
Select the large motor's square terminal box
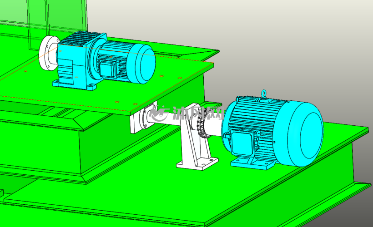click(242, 143)
